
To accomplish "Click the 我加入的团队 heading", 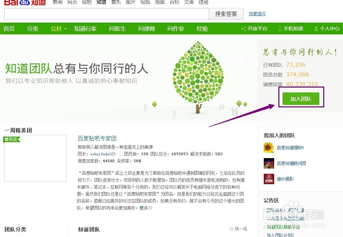I will click(x=279, y=136).
